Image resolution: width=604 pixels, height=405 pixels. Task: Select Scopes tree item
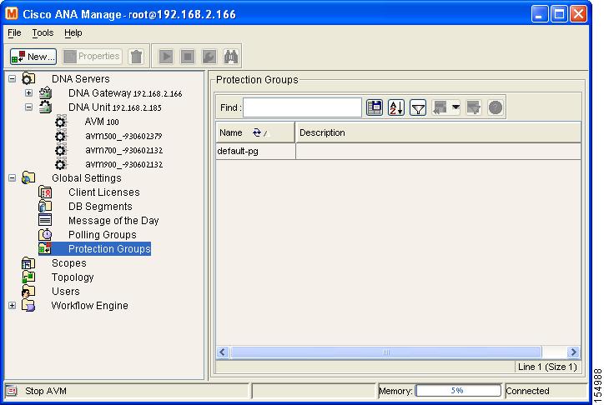pos(69,263)
